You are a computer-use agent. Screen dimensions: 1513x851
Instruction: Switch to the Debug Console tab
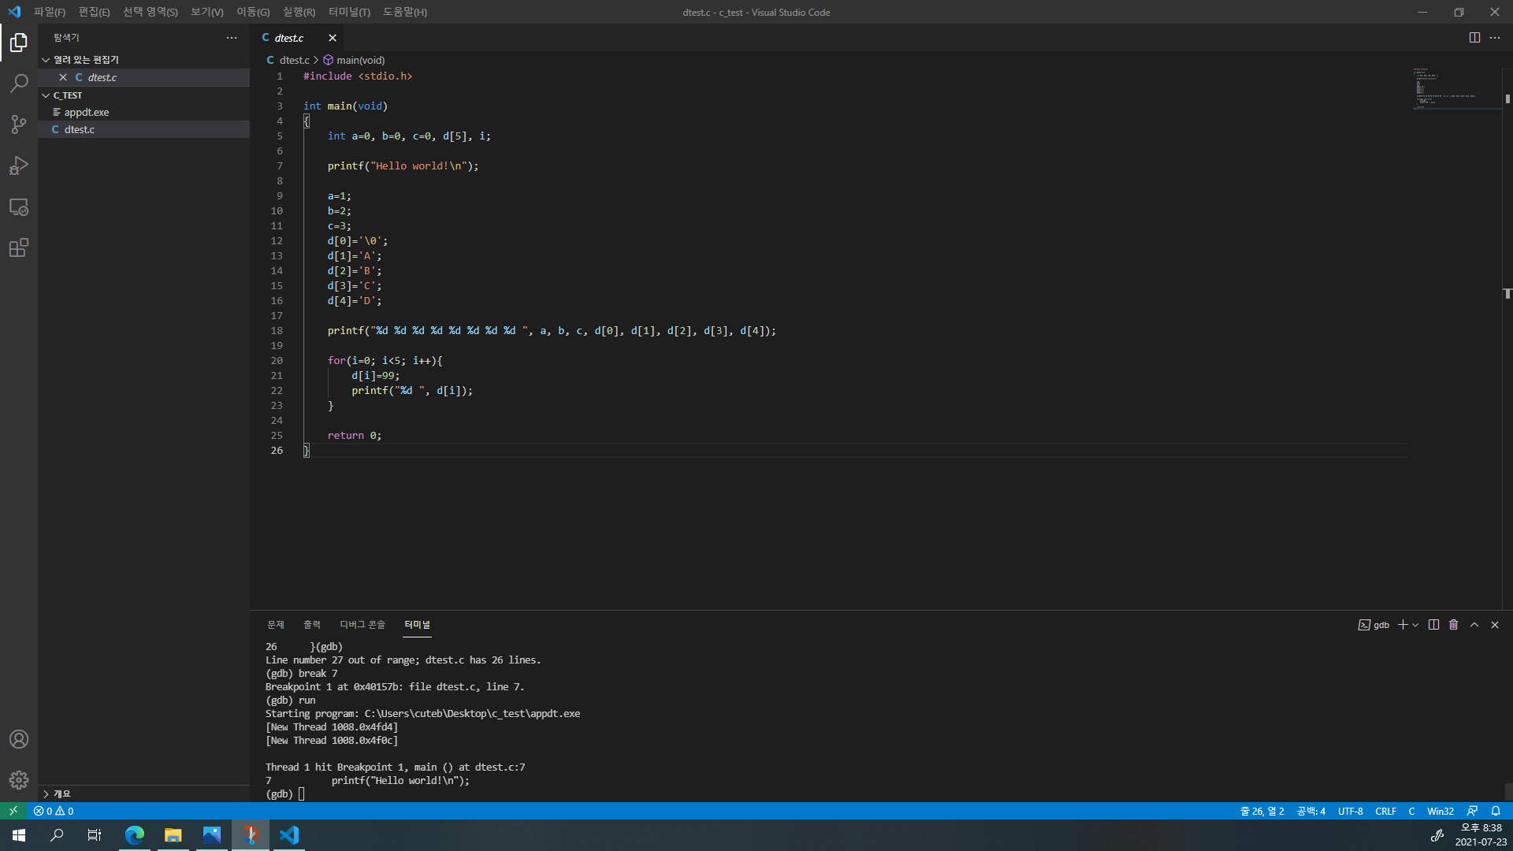click(x=362, y=625)
